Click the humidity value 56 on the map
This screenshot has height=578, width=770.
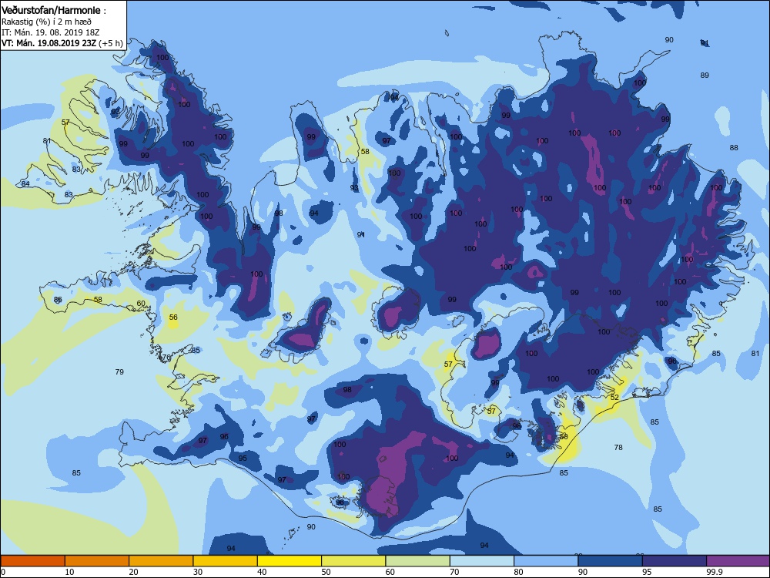pyautogui.click(x=172, y=317)
